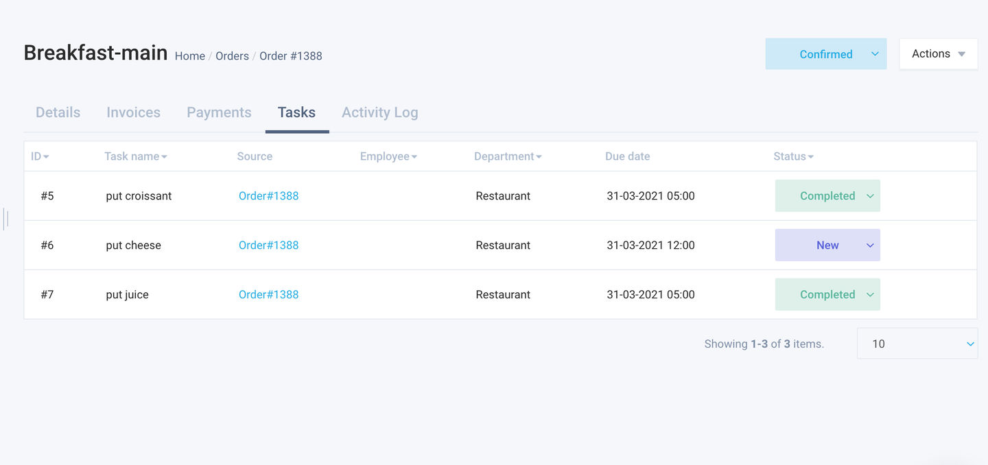Screen dimensions: 988x465
Task: Sort by Employee column header
Action: pos(388,156)
